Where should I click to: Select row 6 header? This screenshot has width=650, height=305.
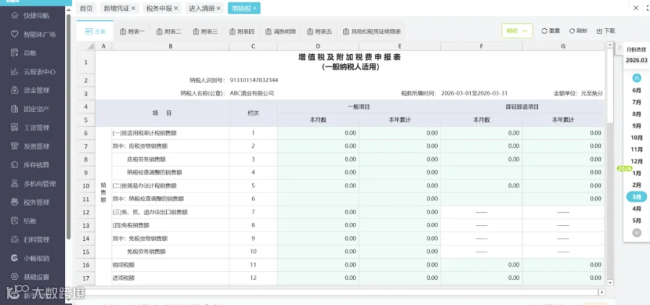pos(86,133)
